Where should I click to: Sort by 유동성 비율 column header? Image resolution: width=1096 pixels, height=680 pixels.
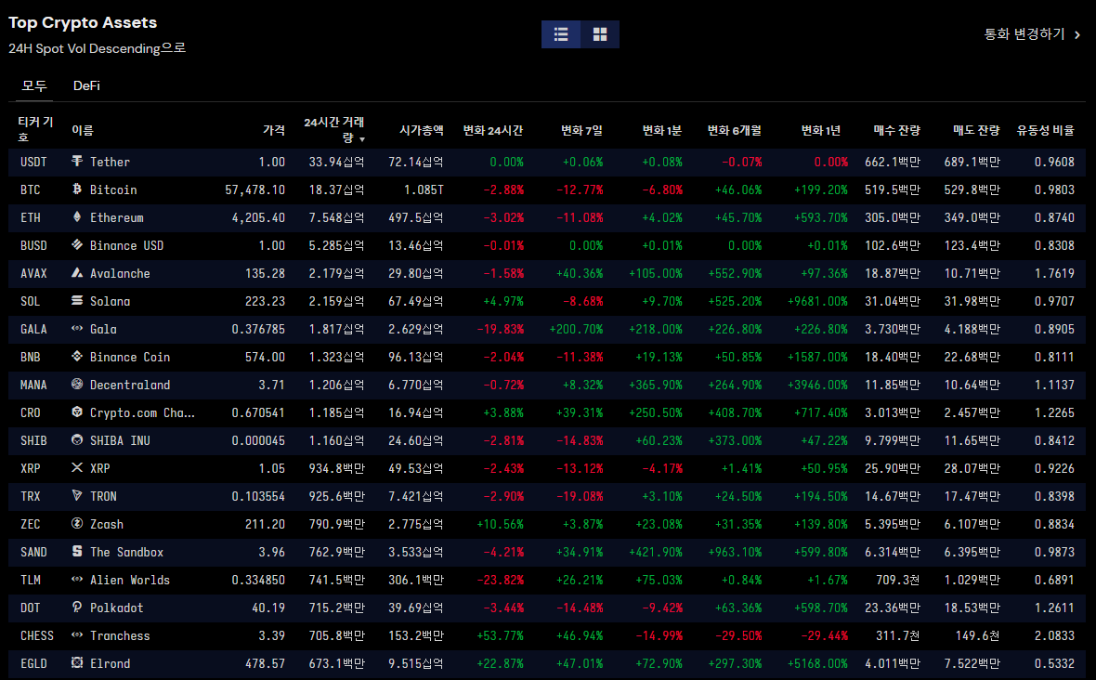pos(1046,130)
